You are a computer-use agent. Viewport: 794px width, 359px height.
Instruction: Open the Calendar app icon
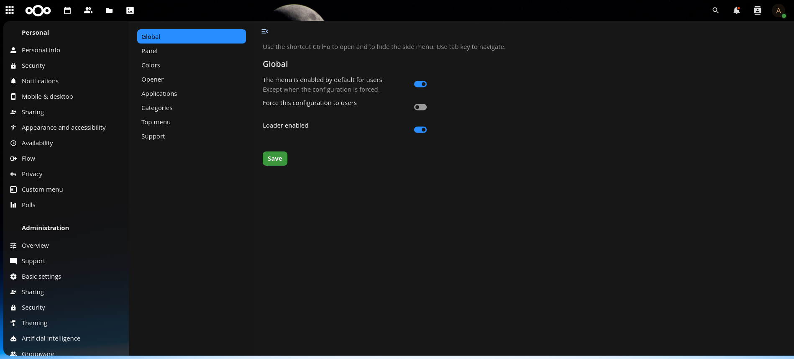point(67,10)
